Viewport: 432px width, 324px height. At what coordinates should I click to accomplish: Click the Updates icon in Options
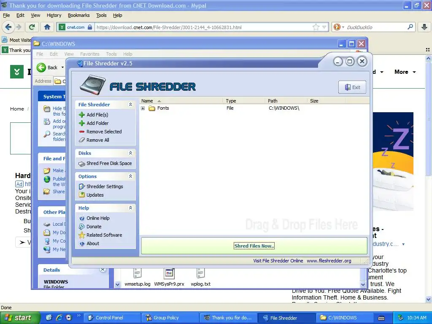click(x=81, y=195)
